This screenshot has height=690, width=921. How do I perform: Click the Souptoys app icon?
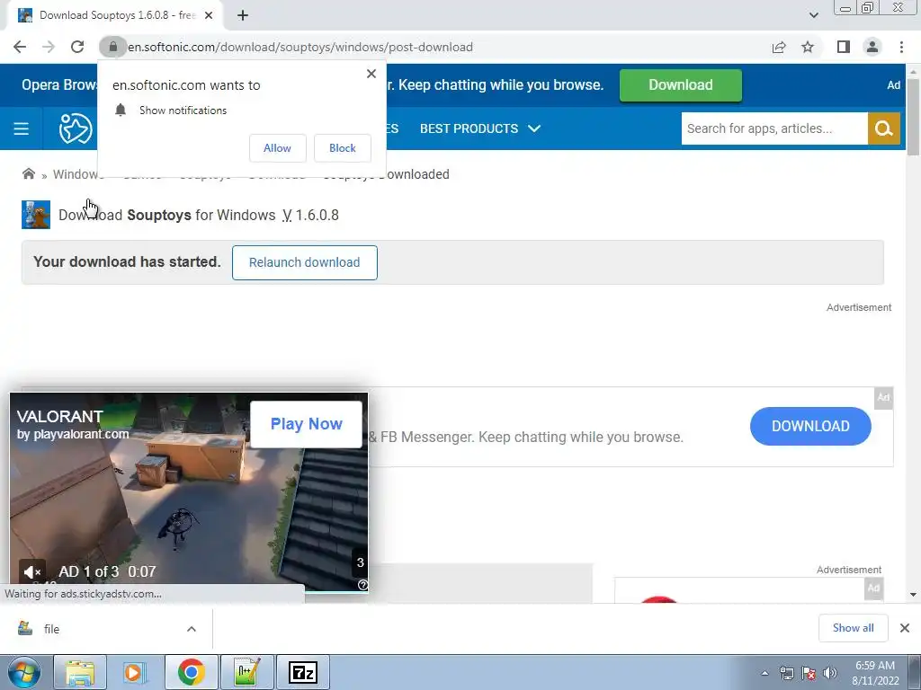[x=36, y=215]
